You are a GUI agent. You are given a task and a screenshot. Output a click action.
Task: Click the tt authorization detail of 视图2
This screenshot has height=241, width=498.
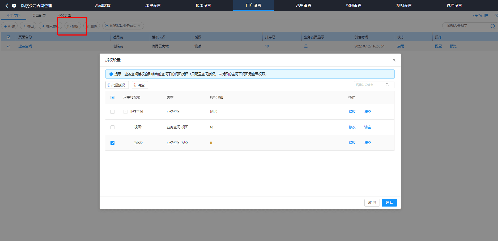coord(211,143)
